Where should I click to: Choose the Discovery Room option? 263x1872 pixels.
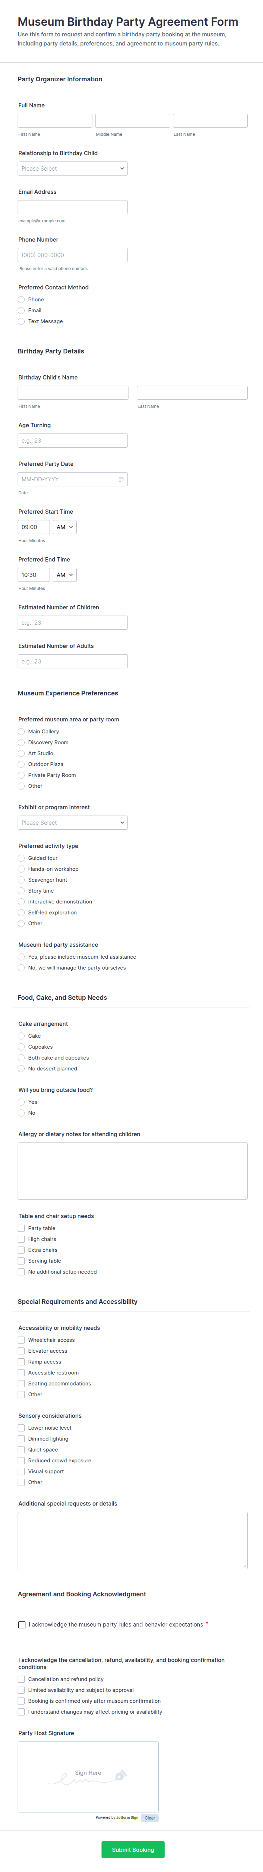(x=22, y=743)
